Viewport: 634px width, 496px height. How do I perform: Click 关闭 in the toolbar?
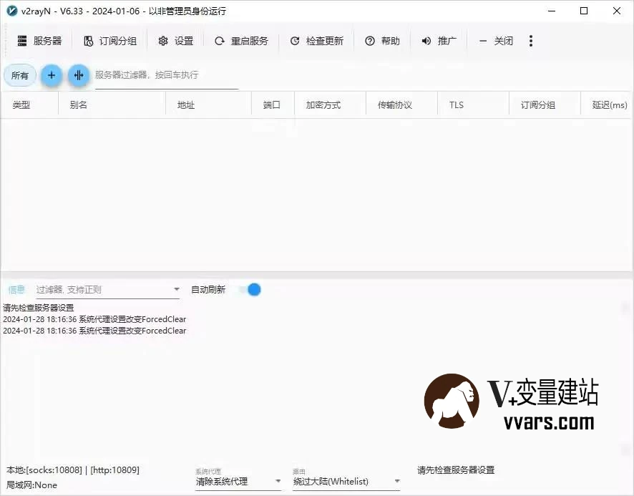pyautogui.click(x=496, y=41)
